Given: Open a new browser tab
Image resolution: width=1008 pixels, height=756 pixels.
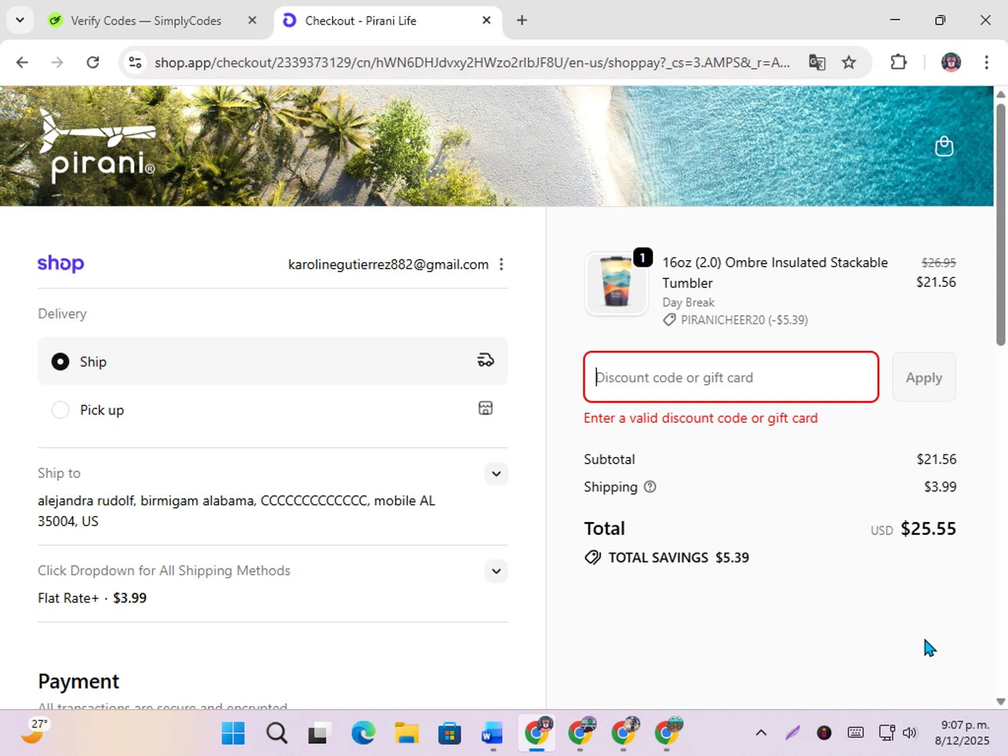Looking at the screenshot, I should click(x=522, y=20).
